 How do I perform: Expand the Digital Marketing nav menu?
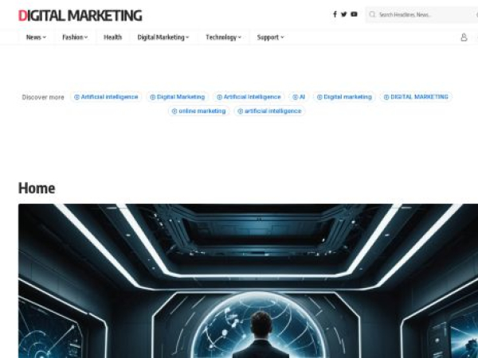click(163, 37)
